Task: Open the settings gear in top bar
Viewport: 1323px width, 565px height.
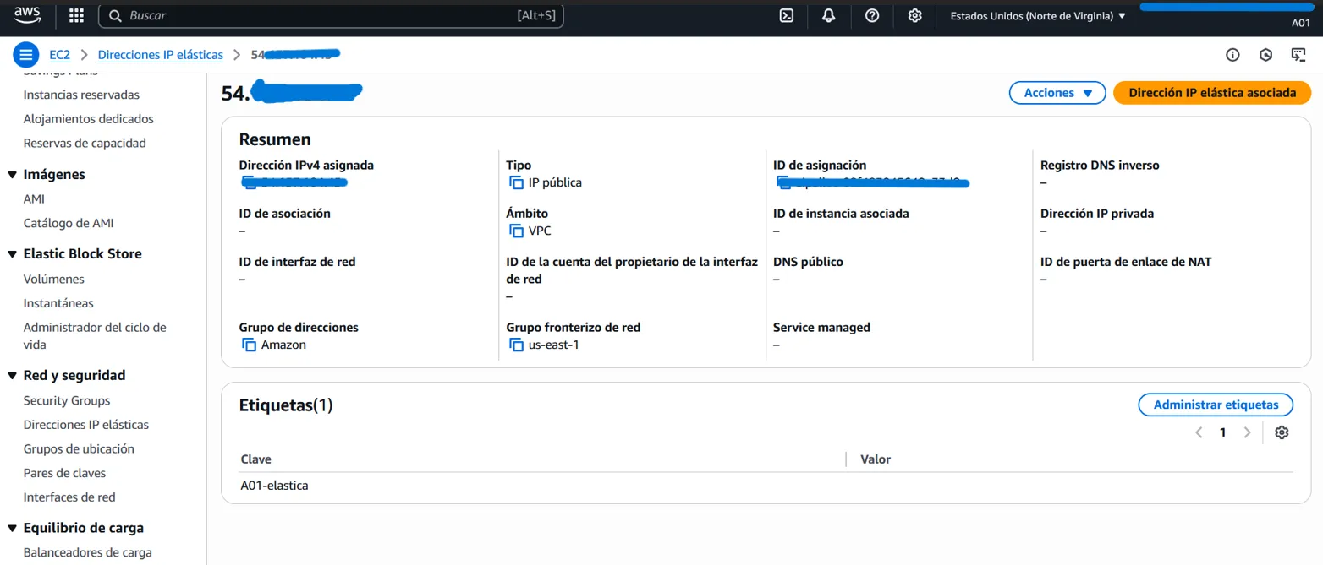Action: point(914,15)
